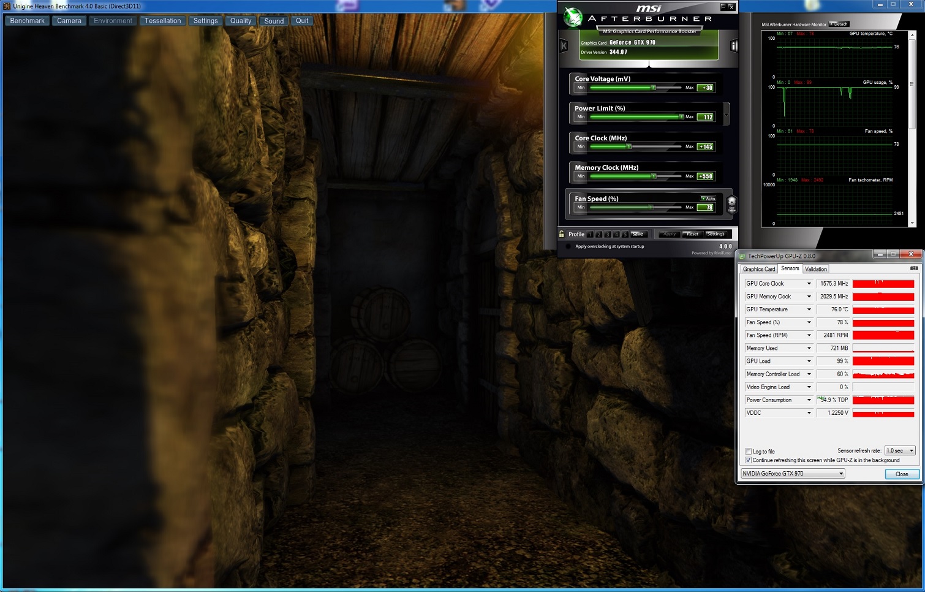The width and height of the screenshot is (925, 592).
Task: Open the VDDC sensor dropdown
Action: pyautogui.click(x=809, y=413)
